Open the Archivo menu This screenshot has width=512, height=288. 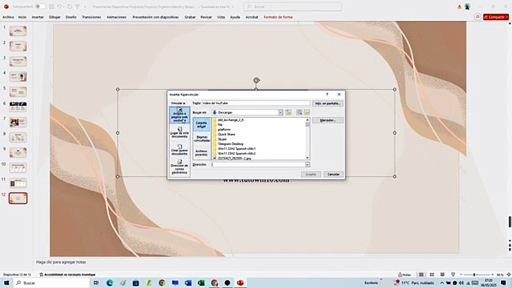[x=8, y=17]
